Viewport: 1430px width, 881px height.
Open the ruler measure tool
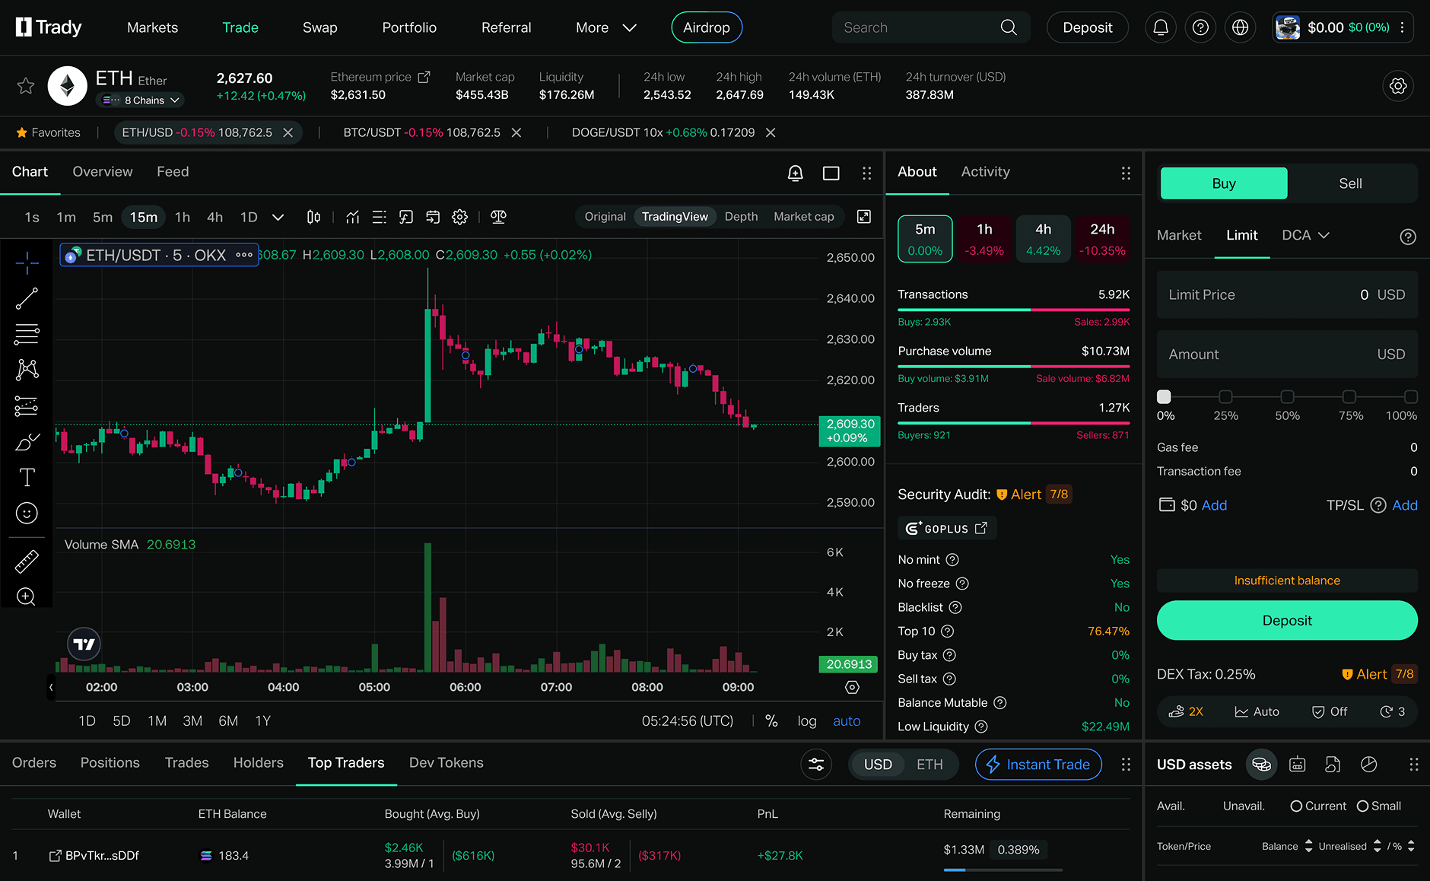coord(27,562)
